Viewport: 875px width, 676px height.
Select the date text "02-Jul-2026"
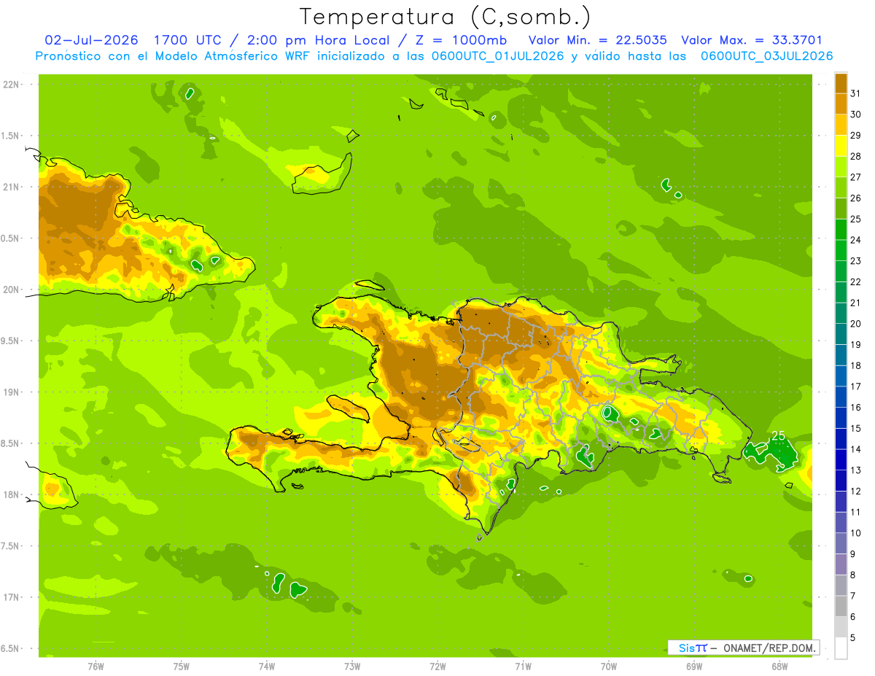(91, 40)
